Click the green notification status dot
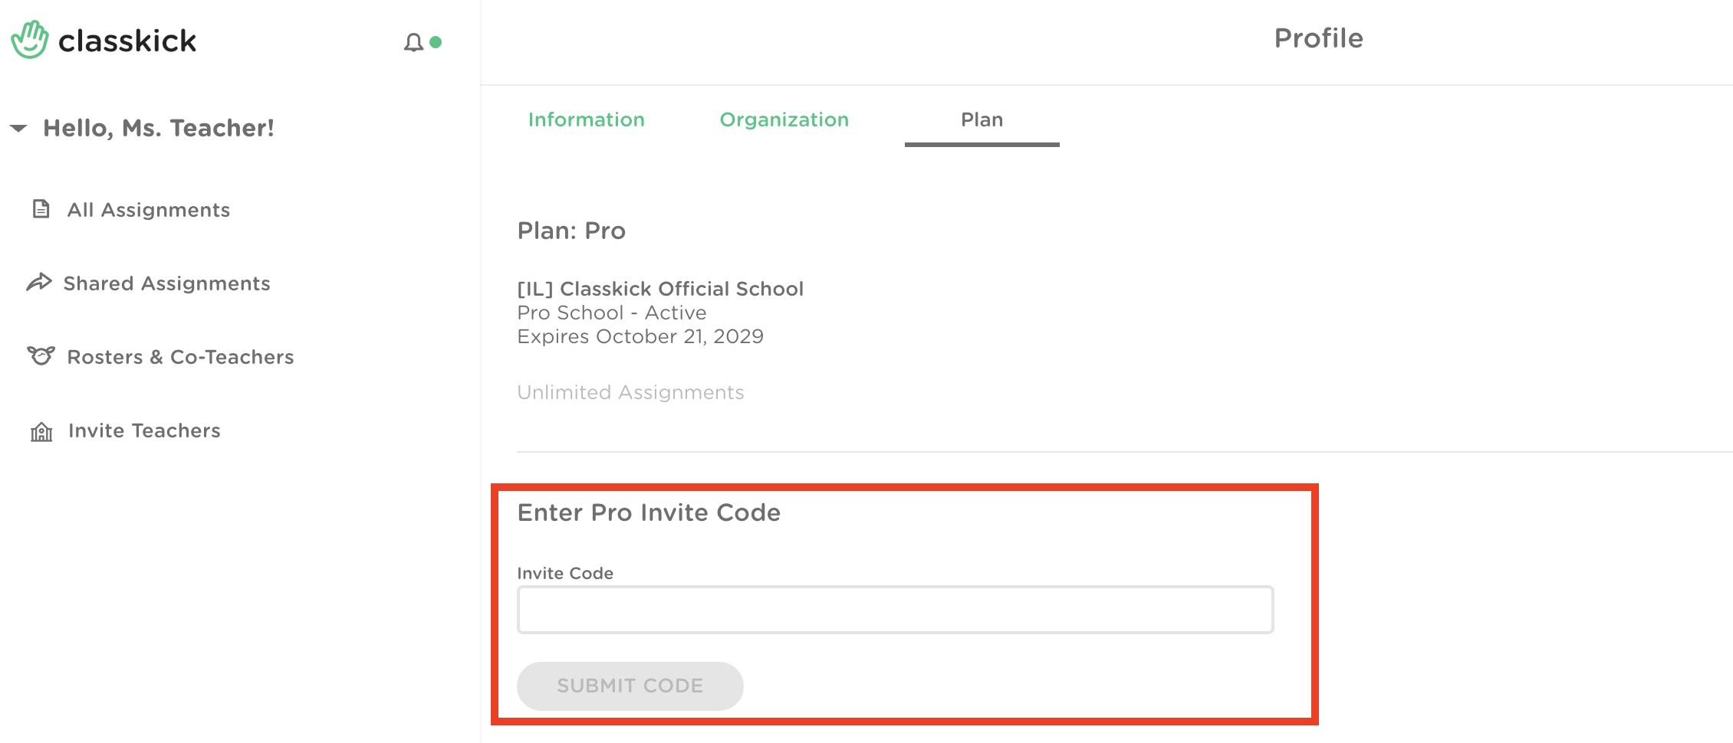Viewport: 1733px width, 743px height. (x=436, y=42)
